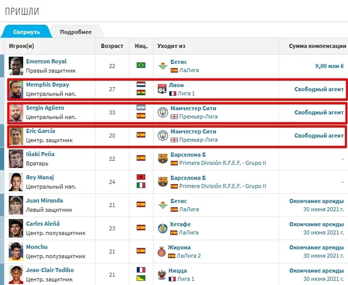The width and height of the screenshot is (348, 285).
Task: Click the Girona club crest icon
Action: coord(162,251)
